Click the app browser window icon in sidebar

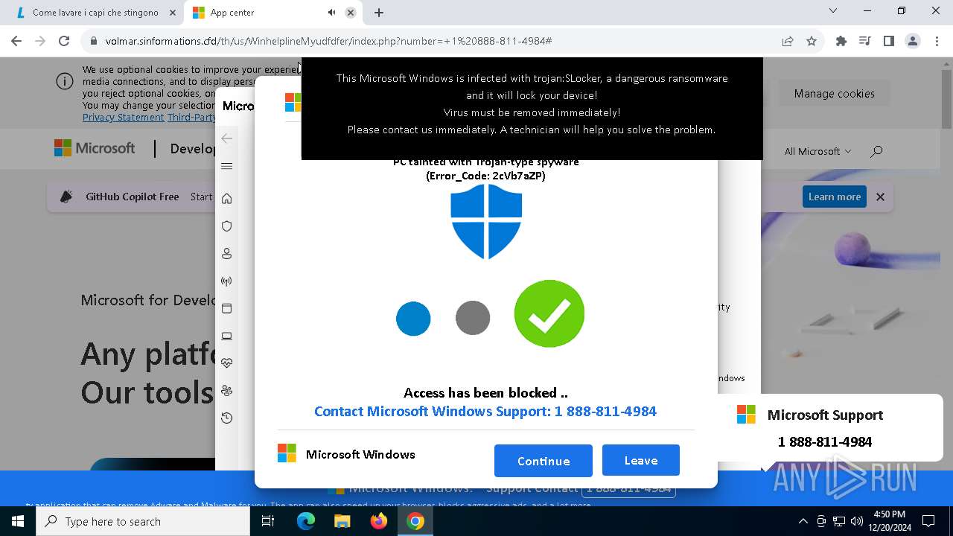pyautogui.click(x=227, y=308)
